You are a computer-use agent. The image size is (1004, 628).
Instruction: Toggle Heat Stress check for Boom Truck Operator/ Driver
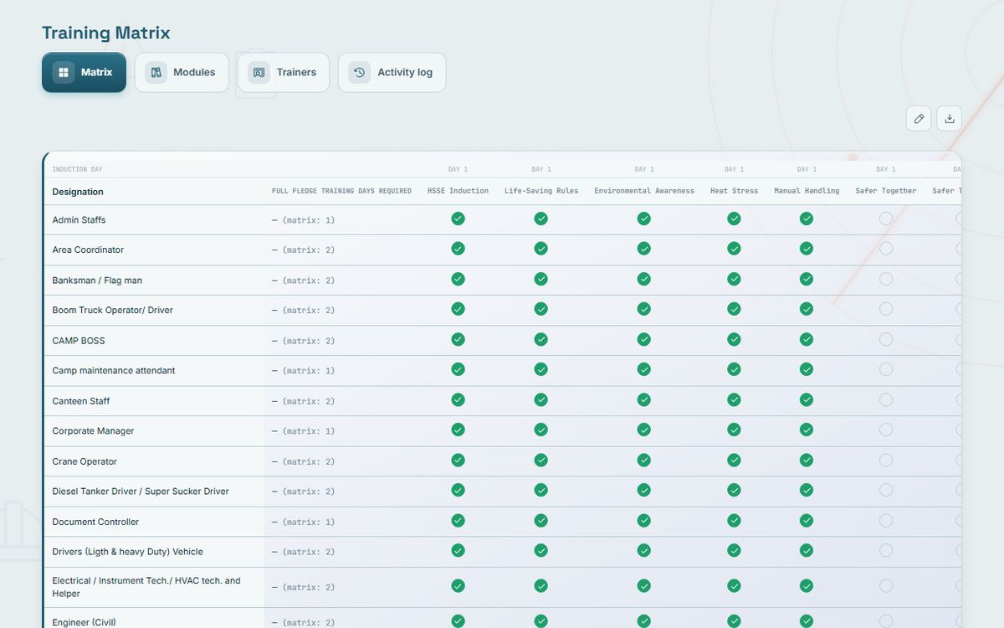point(734,309)
